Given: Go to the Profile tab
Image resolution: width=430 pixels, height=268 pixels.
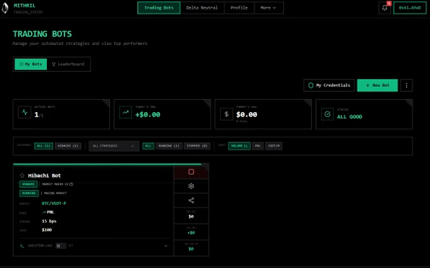Looking at the screenshot, I should [x=239, y=8].
